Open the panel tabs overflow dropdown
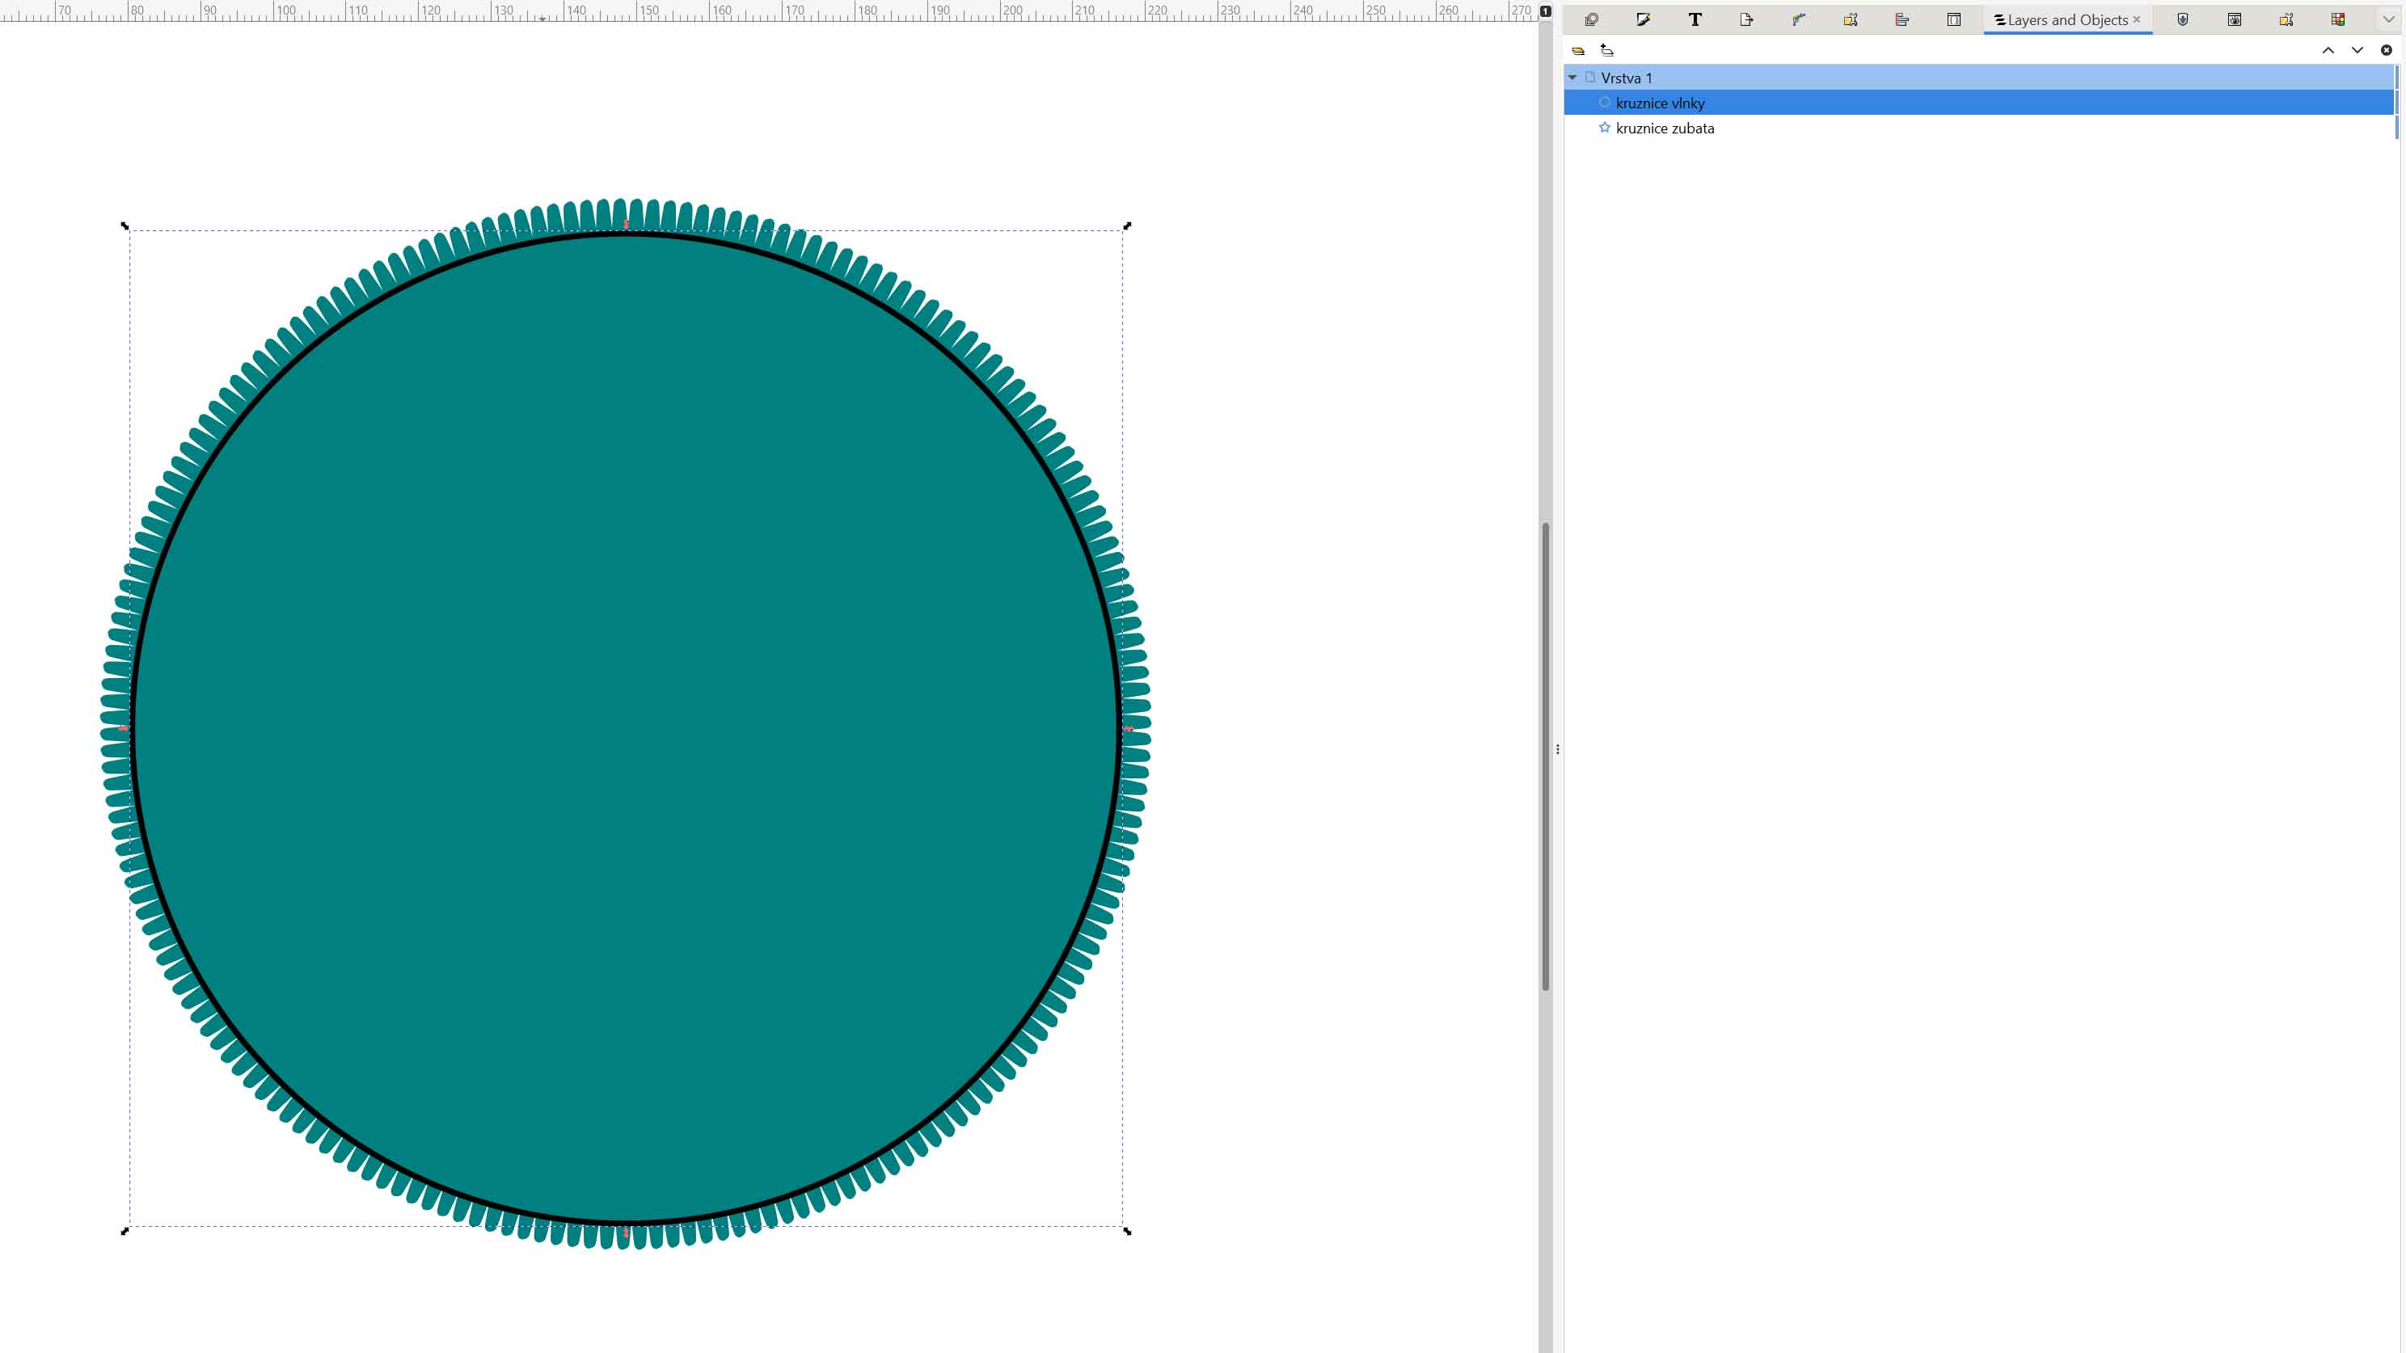 pyautogui.click(x=2388, y=19)
